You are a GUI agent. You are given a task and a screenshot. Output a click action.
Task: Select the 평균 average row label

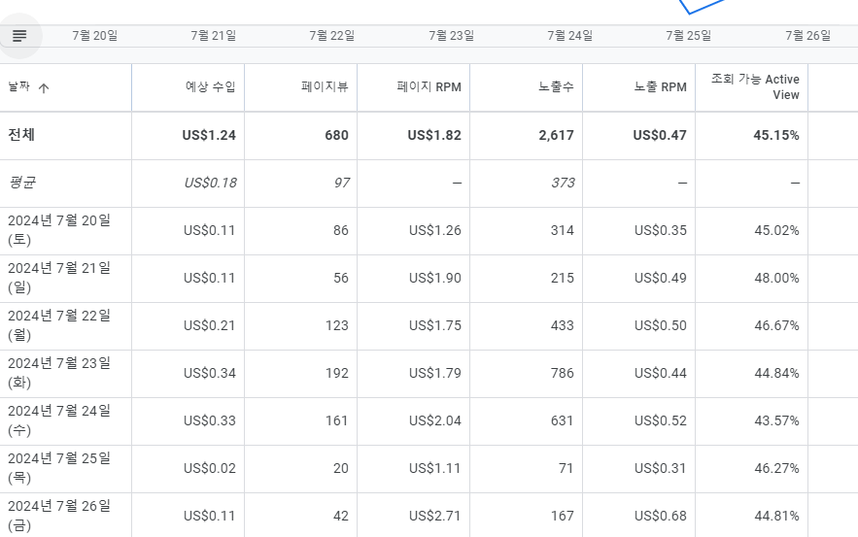(x=22, y=183)
